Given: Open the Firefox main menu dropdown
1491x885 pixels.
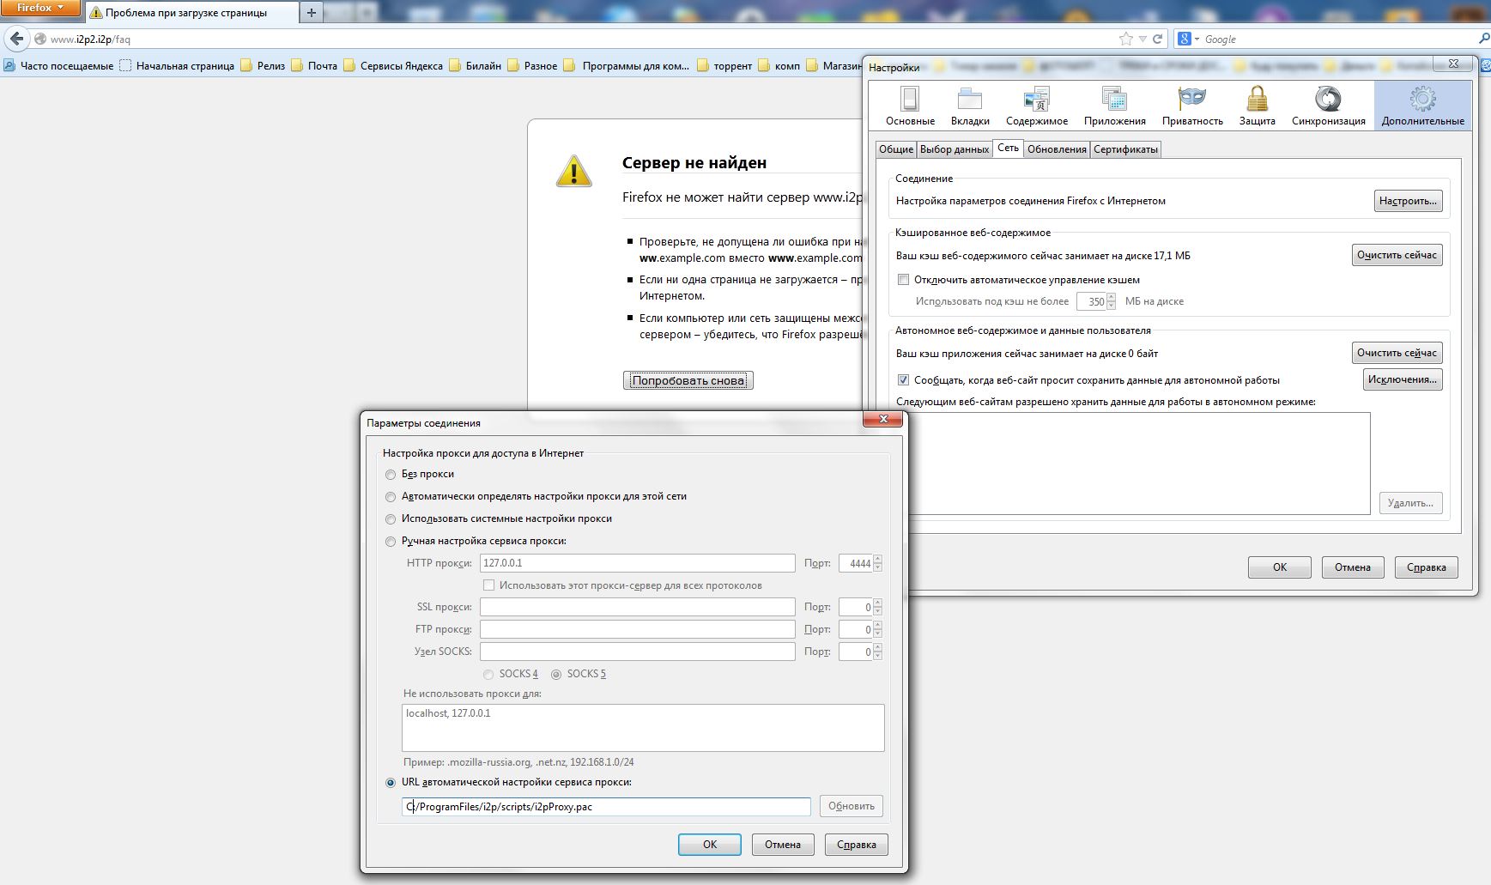Looking at the screenshot, I should pos(40,8).
